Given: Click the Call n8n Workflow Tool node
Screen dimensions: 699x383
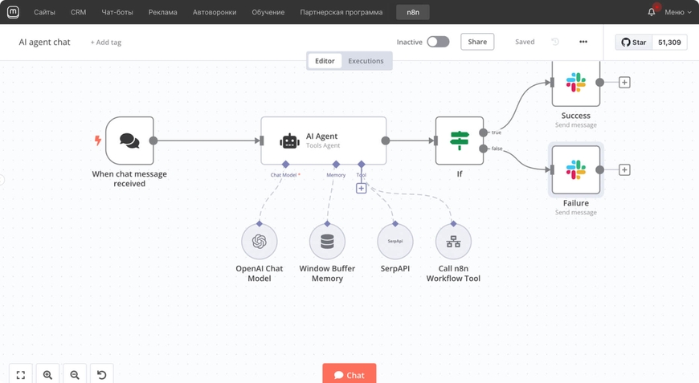Looking at the screenshot, I should (x=453, y=242).
